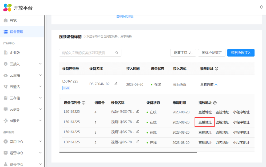Click the AI服务 icon
Viewport: 266px width, 167px height.
pos(6,121)
